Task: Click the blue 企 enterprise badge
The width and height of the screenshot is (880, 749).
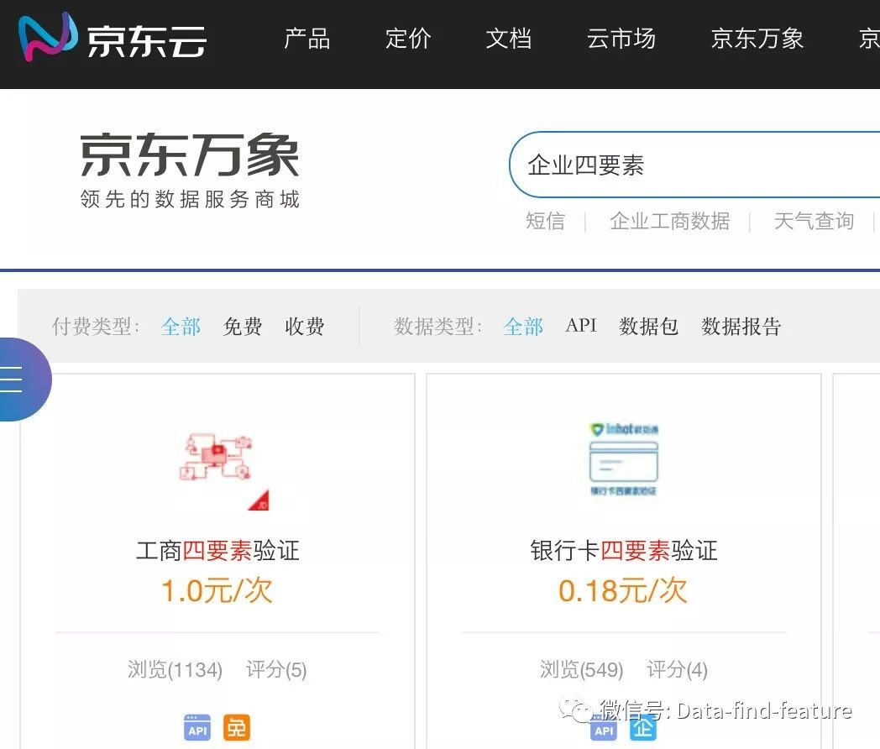Action: tap(642, 728)
